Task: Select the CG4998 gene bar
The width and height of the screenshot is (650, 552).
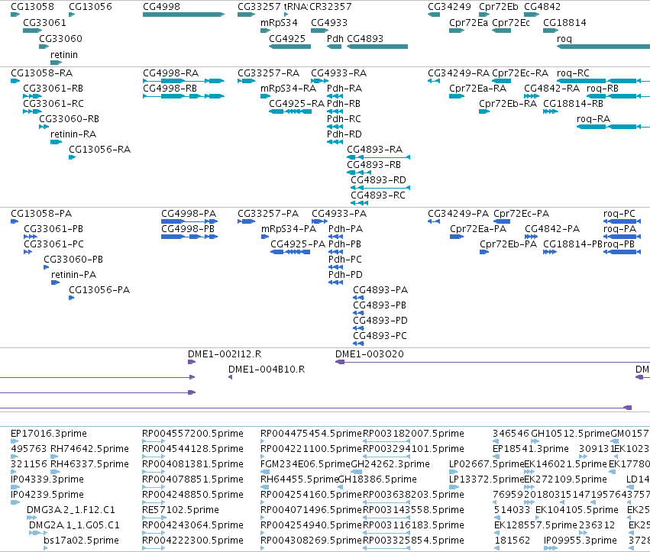Action: (183, 15)
